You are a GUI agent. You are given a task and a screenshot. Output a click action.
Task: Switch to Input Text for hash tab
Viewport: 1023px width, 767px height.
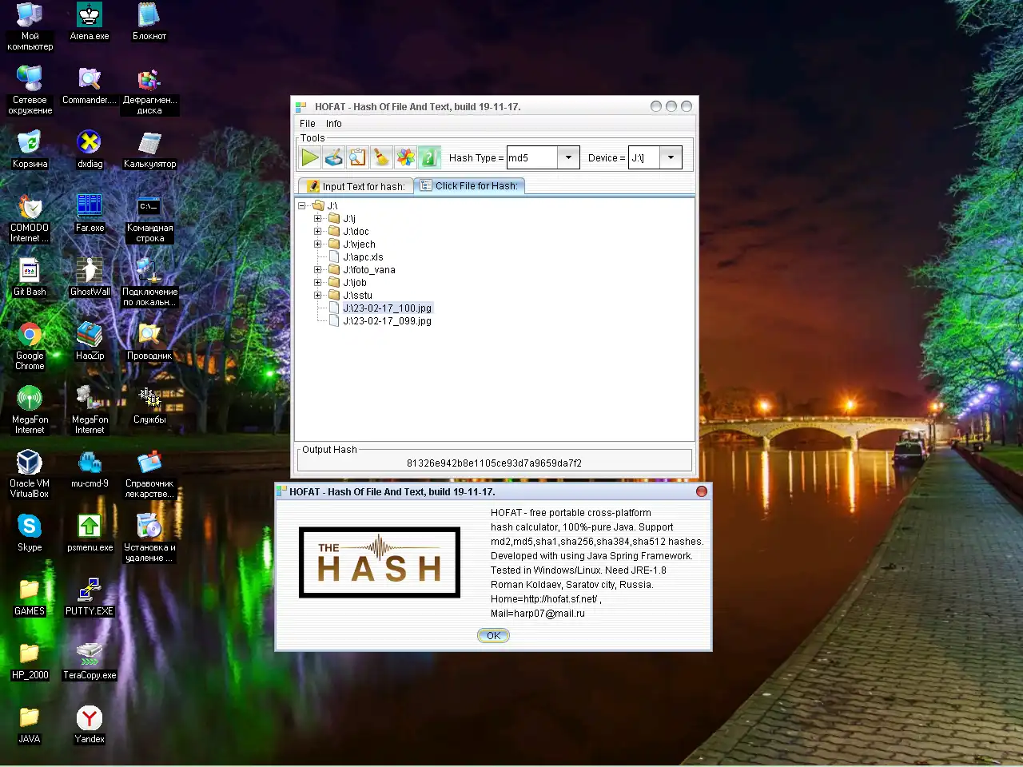[356, 186]
